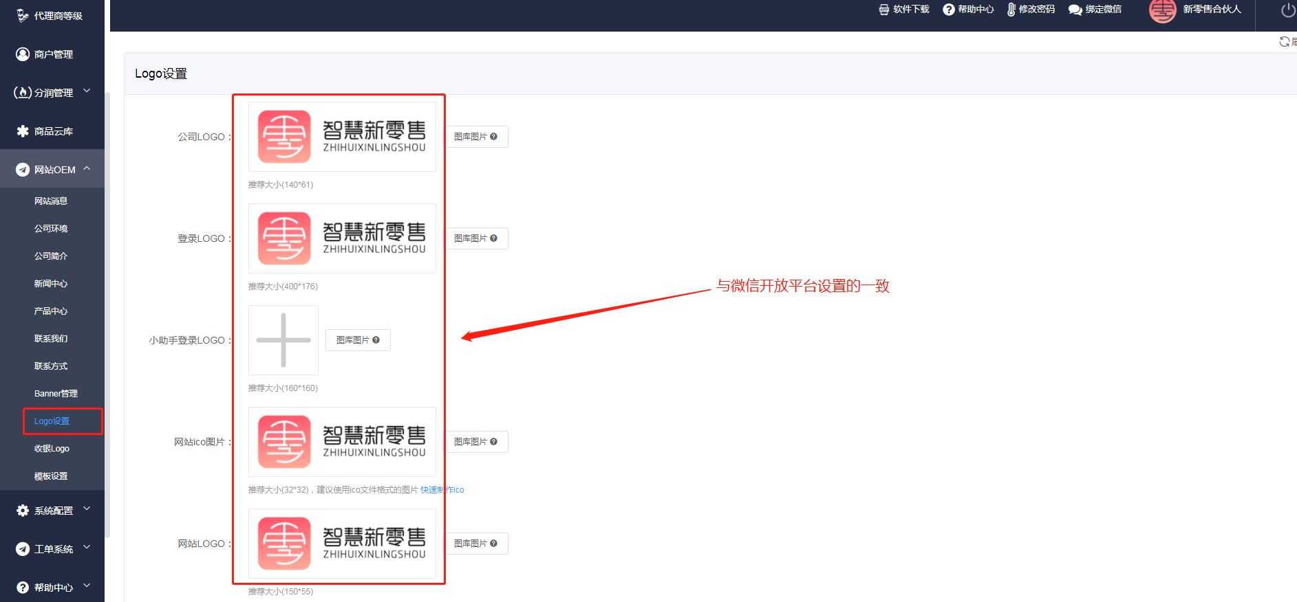The image size is (1297, 602).
Task: Click the help icon on 网站ico图片 图库图片 button
Action: coord(493,442)
